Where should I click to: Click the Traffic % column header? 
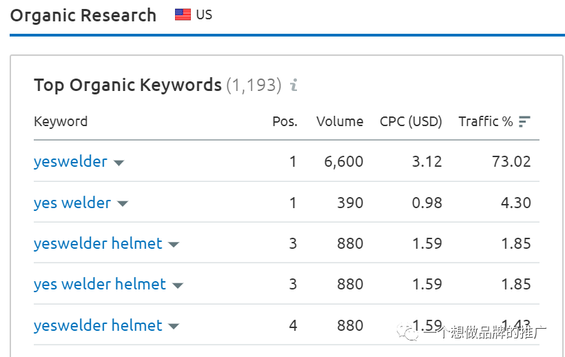pos(485,121)
